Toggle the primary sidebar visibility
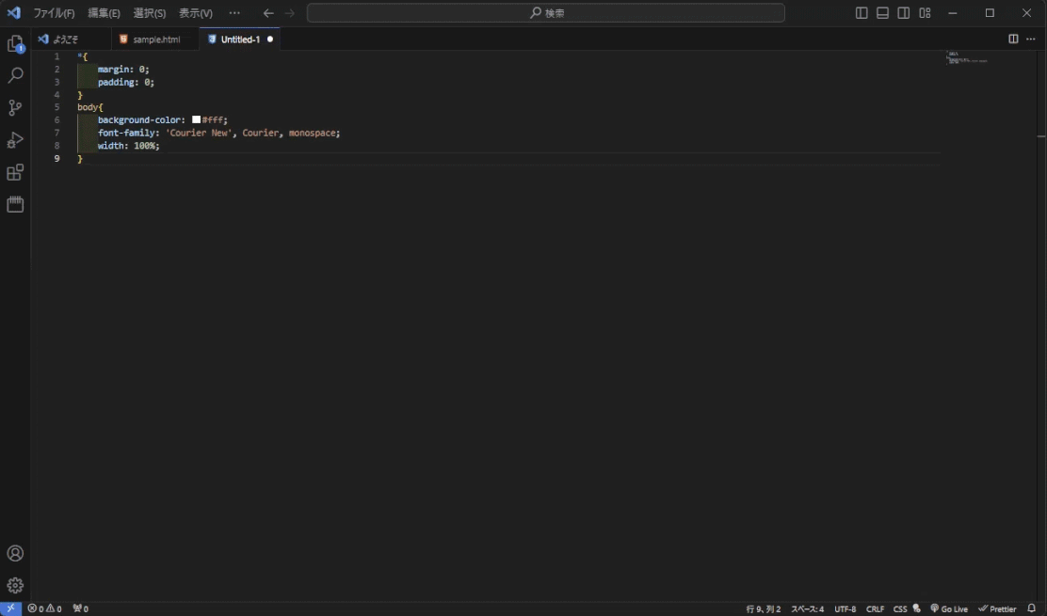This screenshot has height=616, width=1047. 862,13
